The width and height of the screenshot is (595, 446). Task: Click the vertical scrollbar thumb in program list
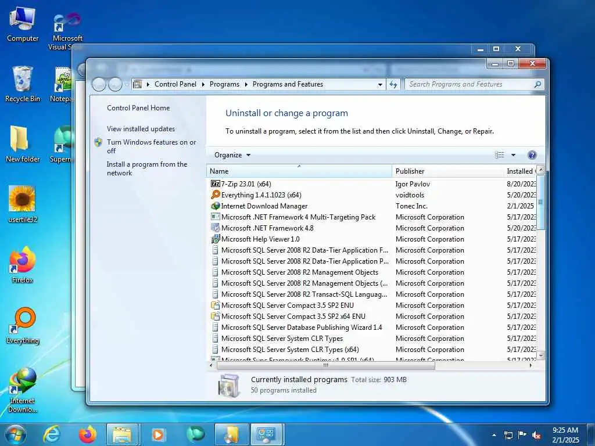coord(540,202)
